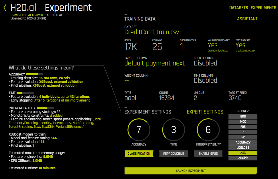Open the TARGET COLUMN selector
This screenshot has height=179, width=278.
pyautogui.click(x=155, y=63)
